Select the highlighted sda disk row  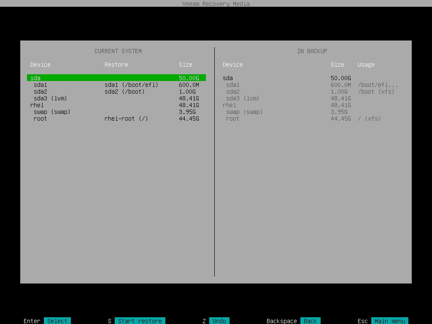click(x=116, y=78)
